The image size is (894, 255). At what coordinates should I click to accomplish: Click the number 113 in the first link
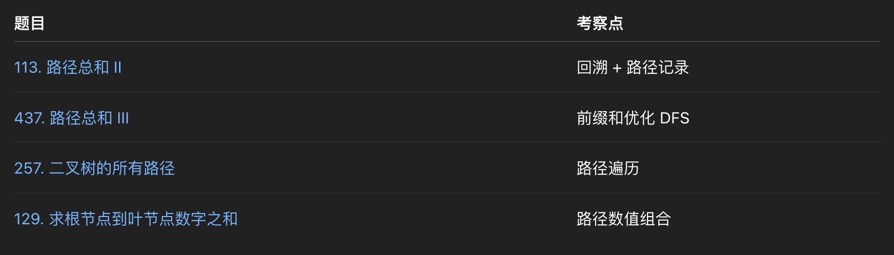tap(27, 67)
